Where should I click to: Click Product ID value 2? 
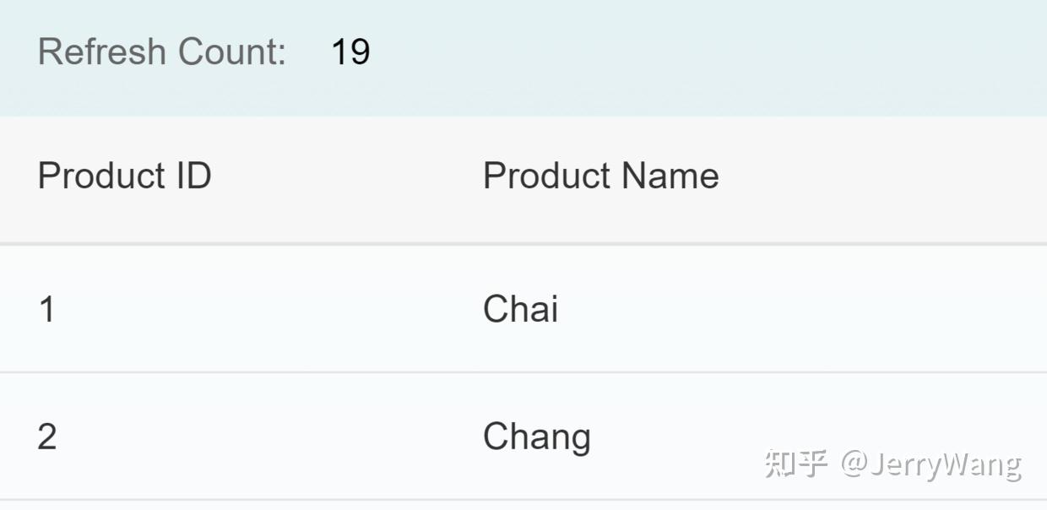click(48, 436)
